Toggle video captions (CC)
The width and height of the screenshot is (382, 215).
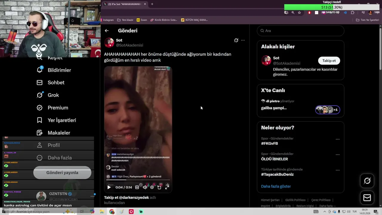coord(137,187)
